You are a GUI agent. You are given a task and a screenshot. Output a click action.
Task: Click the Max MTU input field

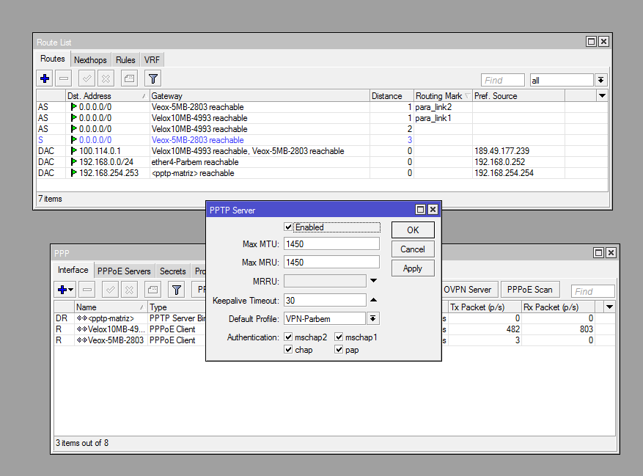(x=331, y=244)
